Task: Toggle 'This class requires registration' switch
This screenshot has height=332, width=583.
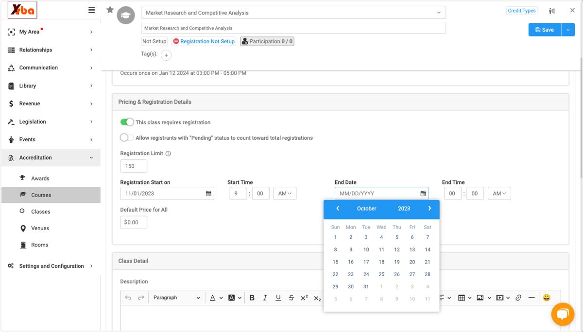Action: click(x=127, y=122)
